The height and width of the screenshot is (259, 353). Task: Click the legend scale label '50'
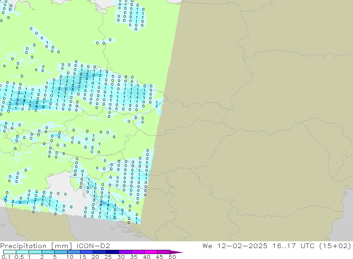click(x=173, y=257)
